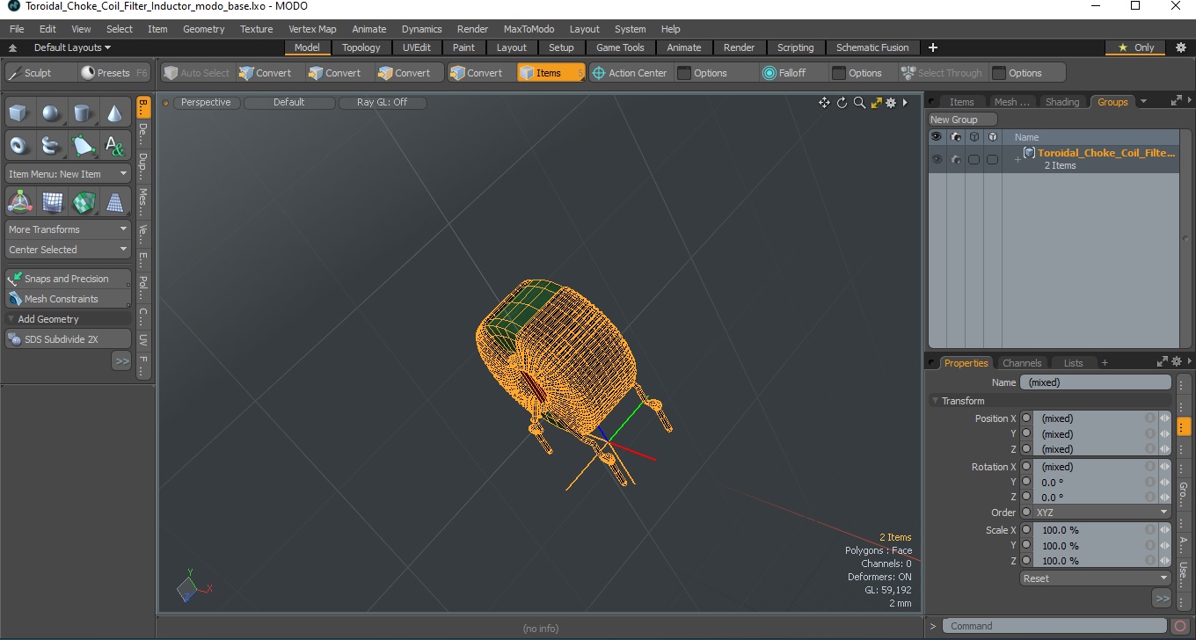The height and width of the screenshot is (640, 1196).
Task: Open layout settings gear in top-right
Action: tap(1181, 47)
